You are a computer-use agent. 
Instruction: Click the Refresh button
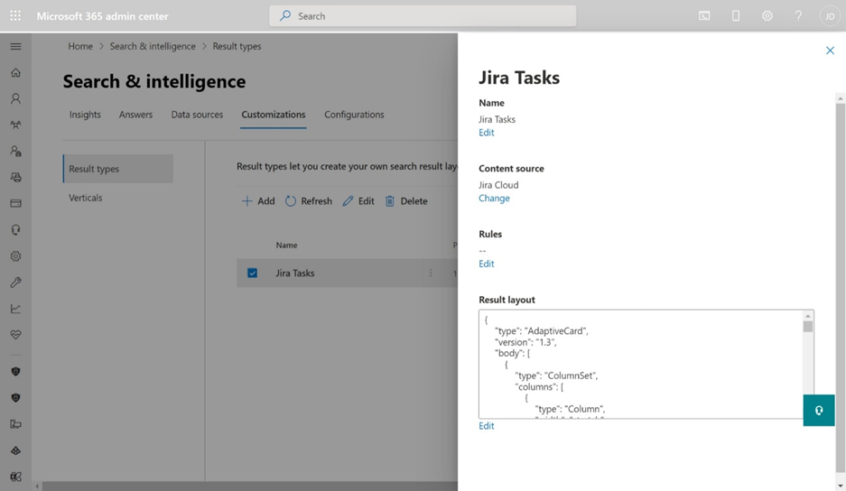(x=309, y=200)
